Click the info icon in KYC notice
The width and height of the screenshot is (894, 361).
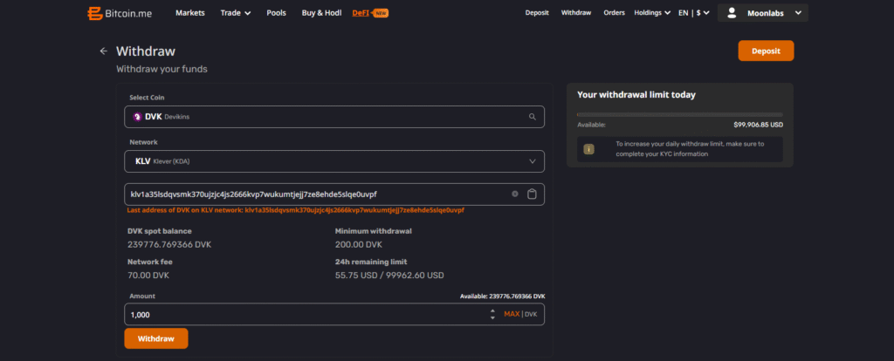[588, 149]
